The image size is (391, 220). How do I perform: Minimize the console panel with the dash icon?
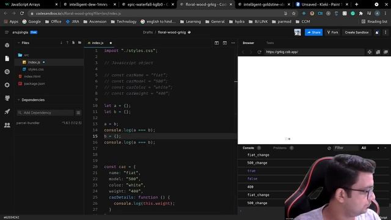[x=386, y=148]
